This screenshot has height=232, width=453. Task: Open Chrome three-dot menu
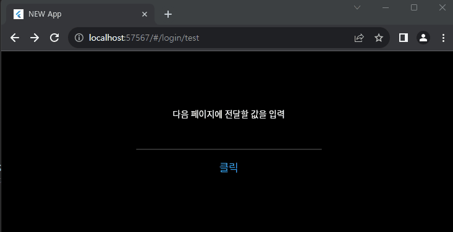coord(443,38)
